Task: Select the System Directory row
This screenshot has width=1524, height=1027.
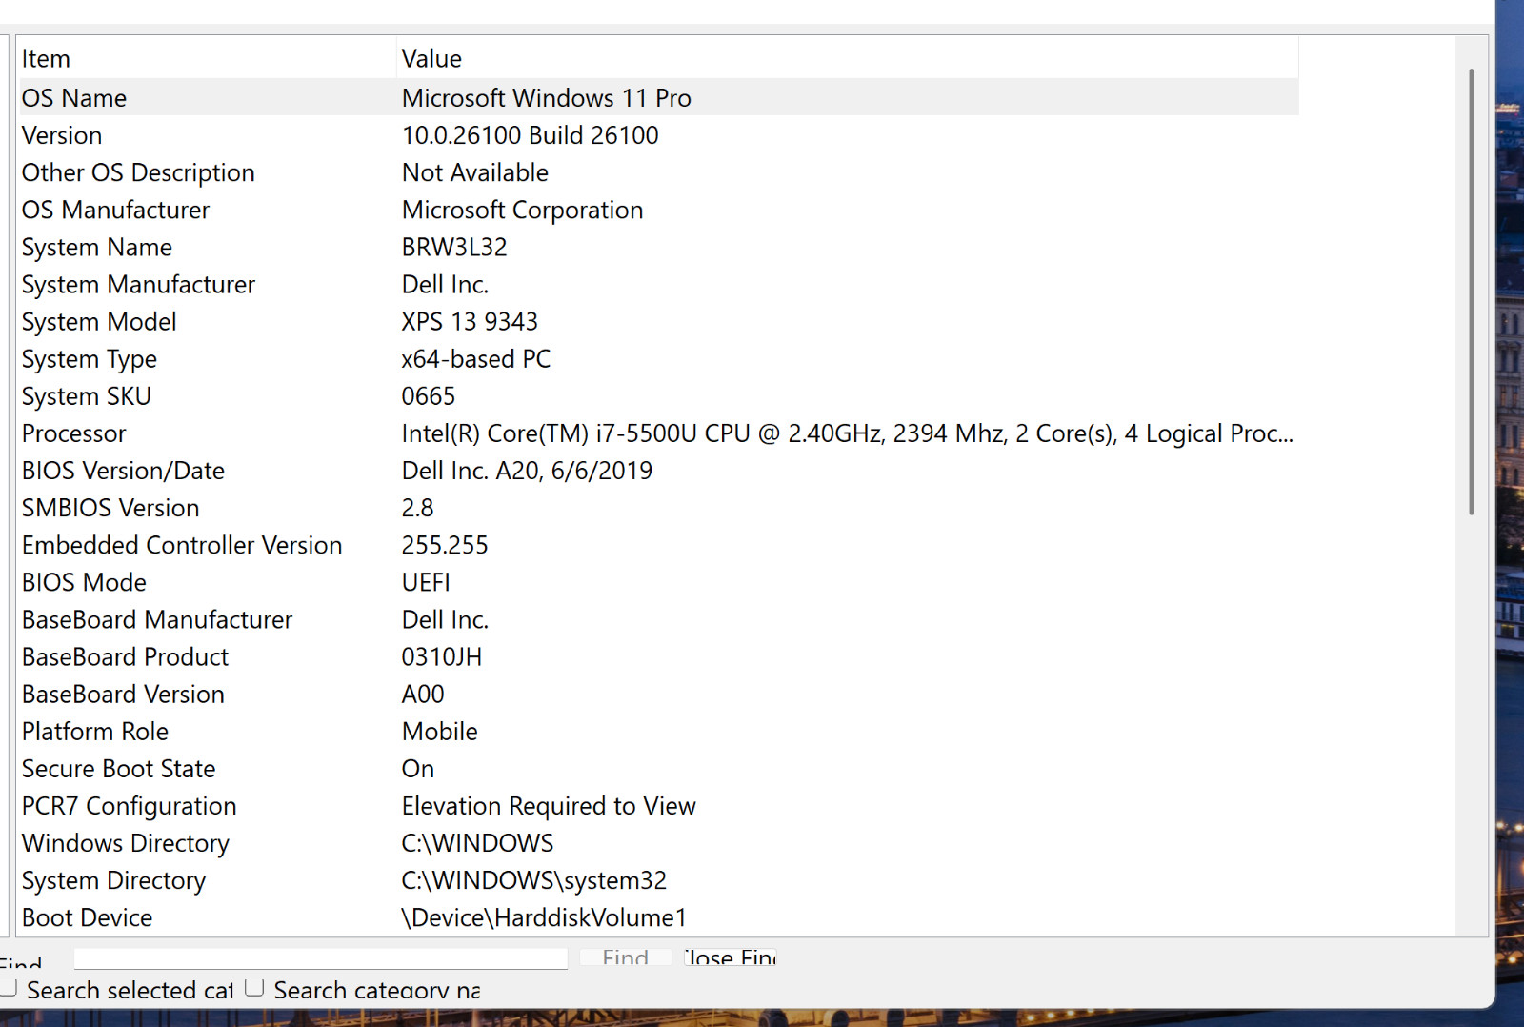Action: point(658,880)
